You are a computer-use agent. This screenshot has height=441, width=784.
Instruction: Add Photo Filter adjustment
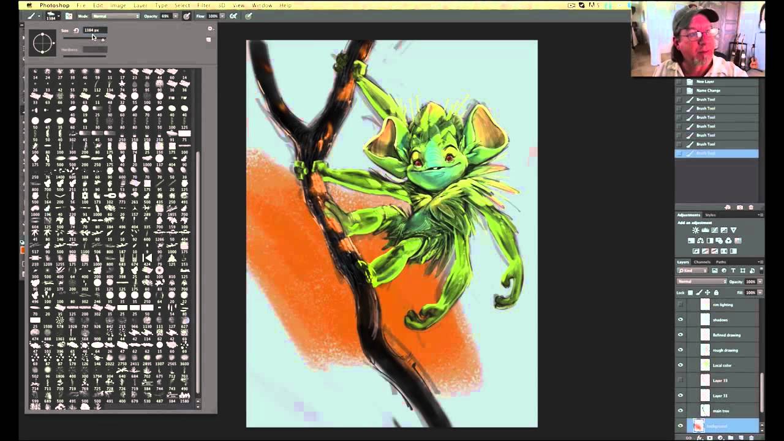tap(720, 241)
